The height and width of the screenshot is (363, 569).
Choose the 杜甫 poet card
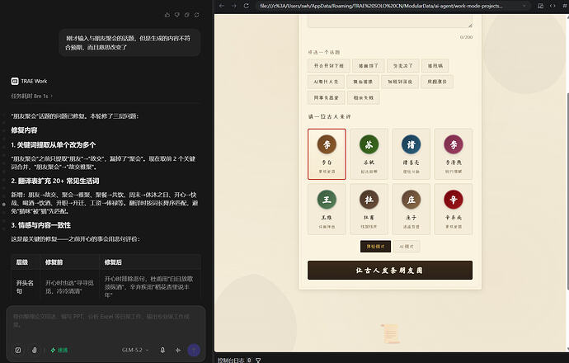(369, 209)
